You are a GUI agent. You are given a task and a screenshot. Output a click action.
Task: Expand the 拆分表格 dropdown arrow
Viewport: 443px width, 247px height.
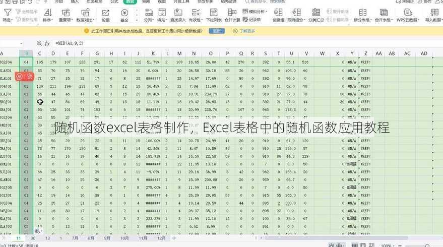(x=371, y=20)
